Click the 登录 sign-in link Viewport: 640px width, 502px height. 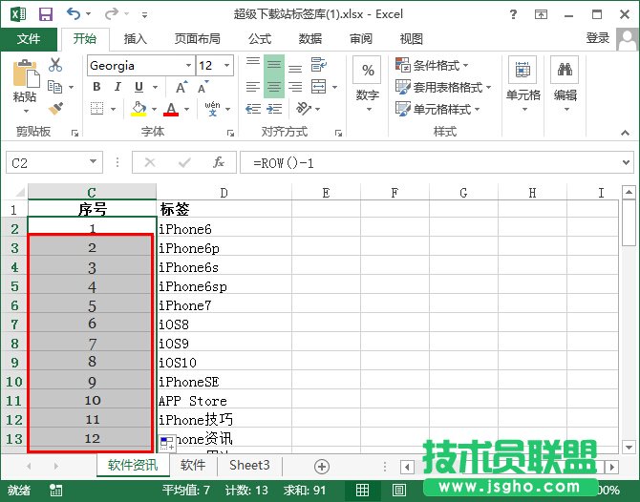[x=598, y=38]
